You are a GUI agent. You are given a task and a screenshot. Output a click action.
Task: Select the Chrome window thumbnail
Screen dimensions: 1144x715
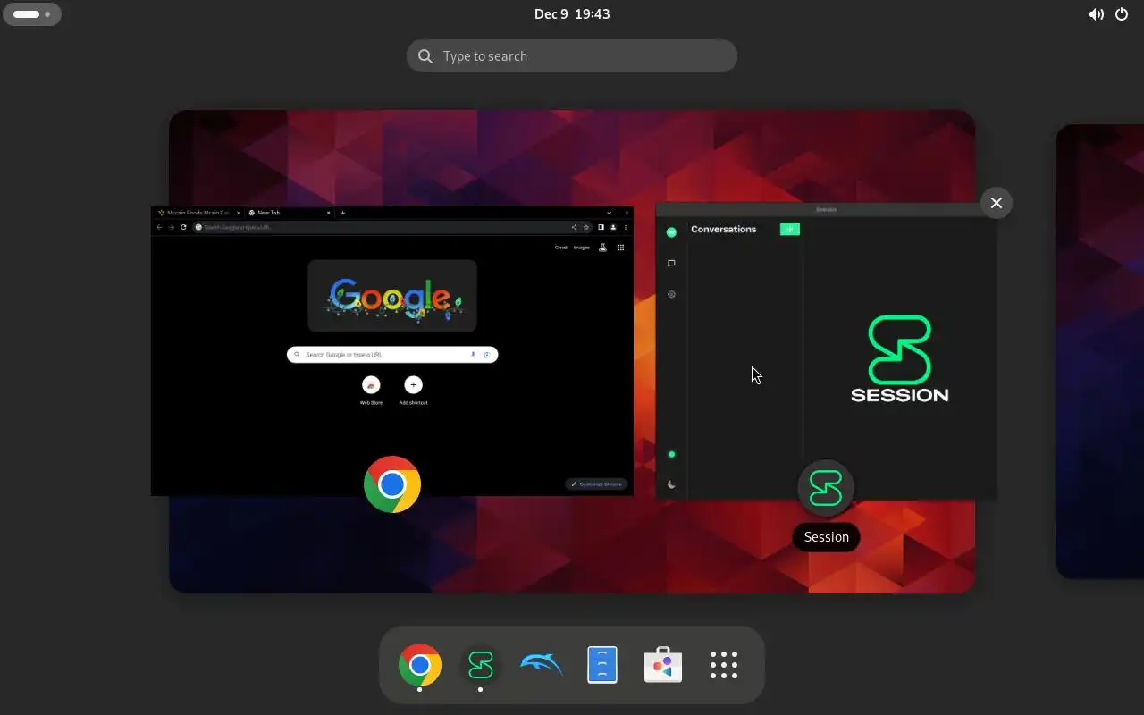coord(392,351)
